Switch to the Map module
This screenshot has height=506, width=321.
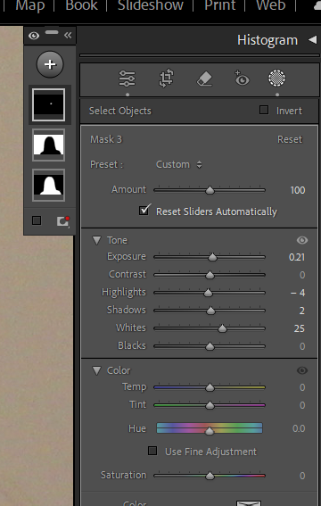tap(30, 5)
